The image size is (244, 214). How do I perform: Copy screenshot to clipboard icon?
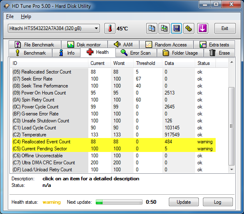(x=164, y=28)
